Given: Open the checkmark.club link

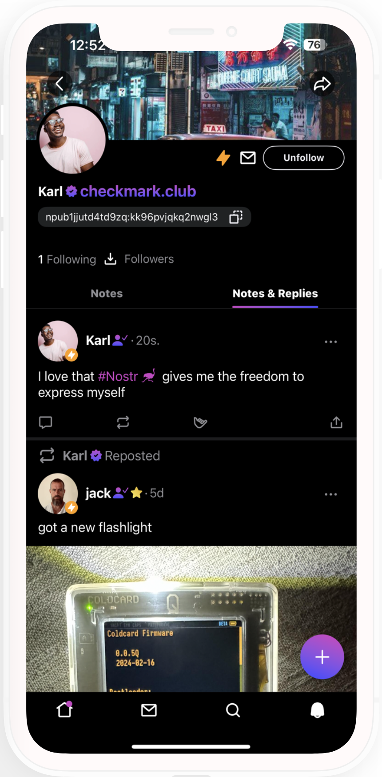Looking at the screenshot, I should tap(138, 191).
